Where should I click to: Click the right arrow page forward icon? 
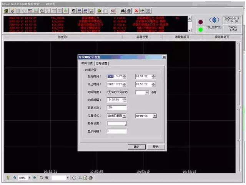(35, 178)
